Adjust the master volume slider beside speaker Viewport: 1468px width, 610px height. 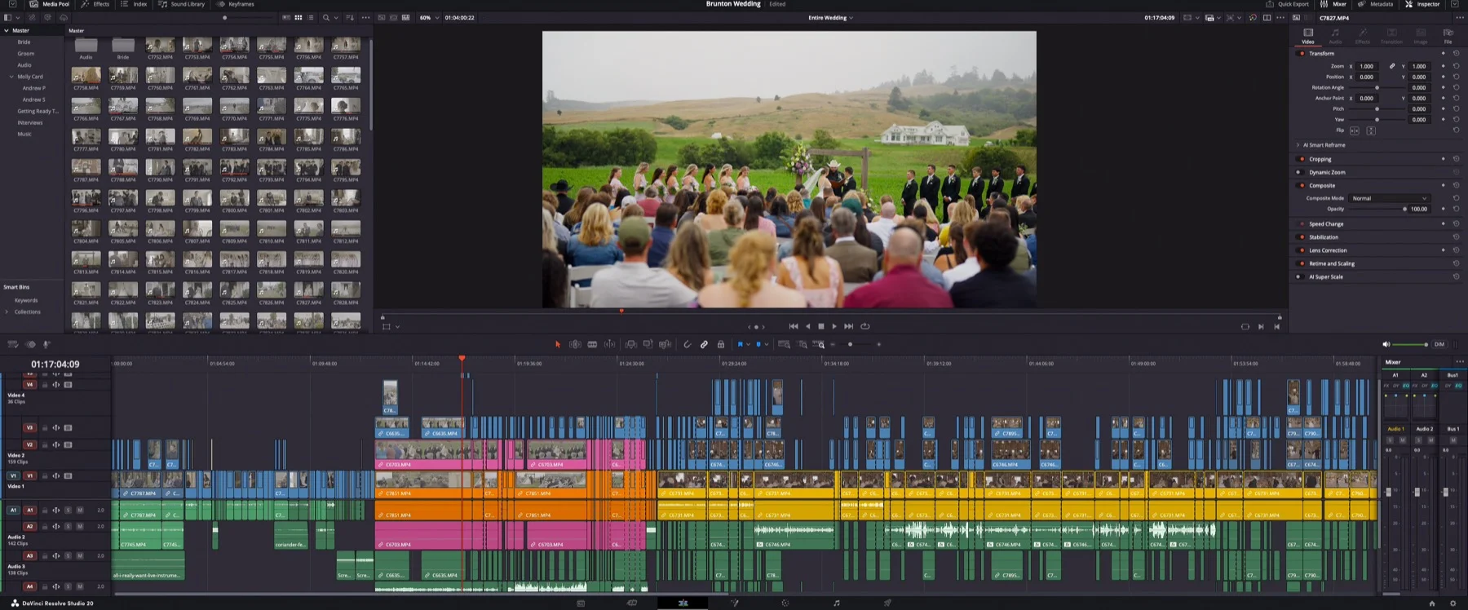(x=1411, y=344)
